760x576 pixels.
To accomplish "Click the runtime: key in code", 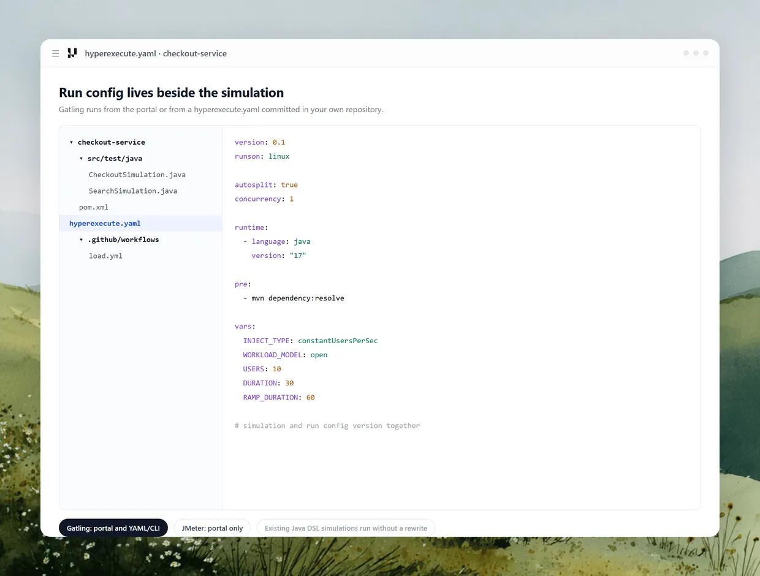I will point(251,227).
